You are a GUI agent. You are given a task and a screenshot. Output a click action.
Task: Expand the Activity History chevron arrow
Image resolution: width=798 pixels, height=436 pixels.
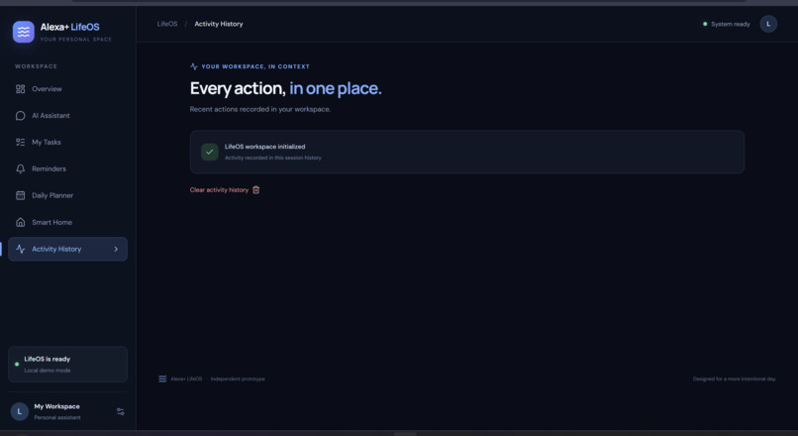[x=116, y=249]
